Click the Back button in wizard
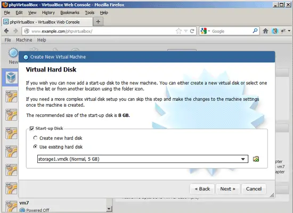The width and height of the screenshot is (293, 213). tap(202, 189)
